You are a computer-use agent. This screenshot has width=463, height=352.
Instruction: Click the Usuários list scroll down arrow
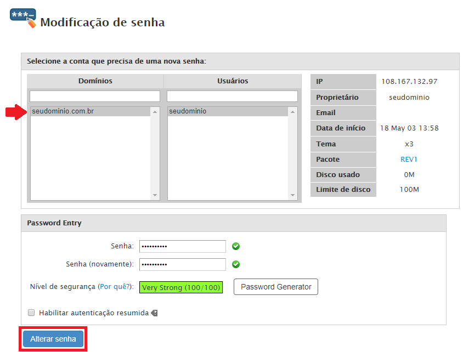(x=292, y=195)
